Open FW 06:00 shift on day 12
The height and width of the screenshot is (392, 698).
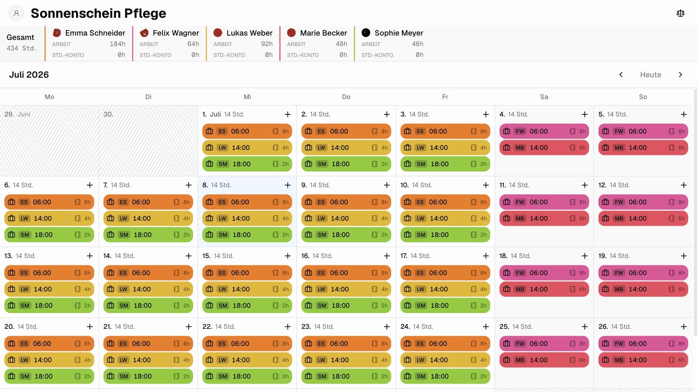point(643,202)
